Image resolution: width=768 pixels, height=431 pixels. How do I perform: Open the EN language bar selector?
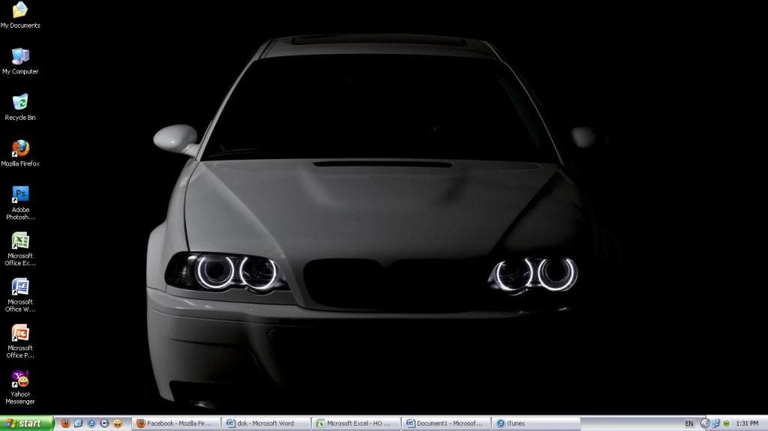tap(689, 424)
